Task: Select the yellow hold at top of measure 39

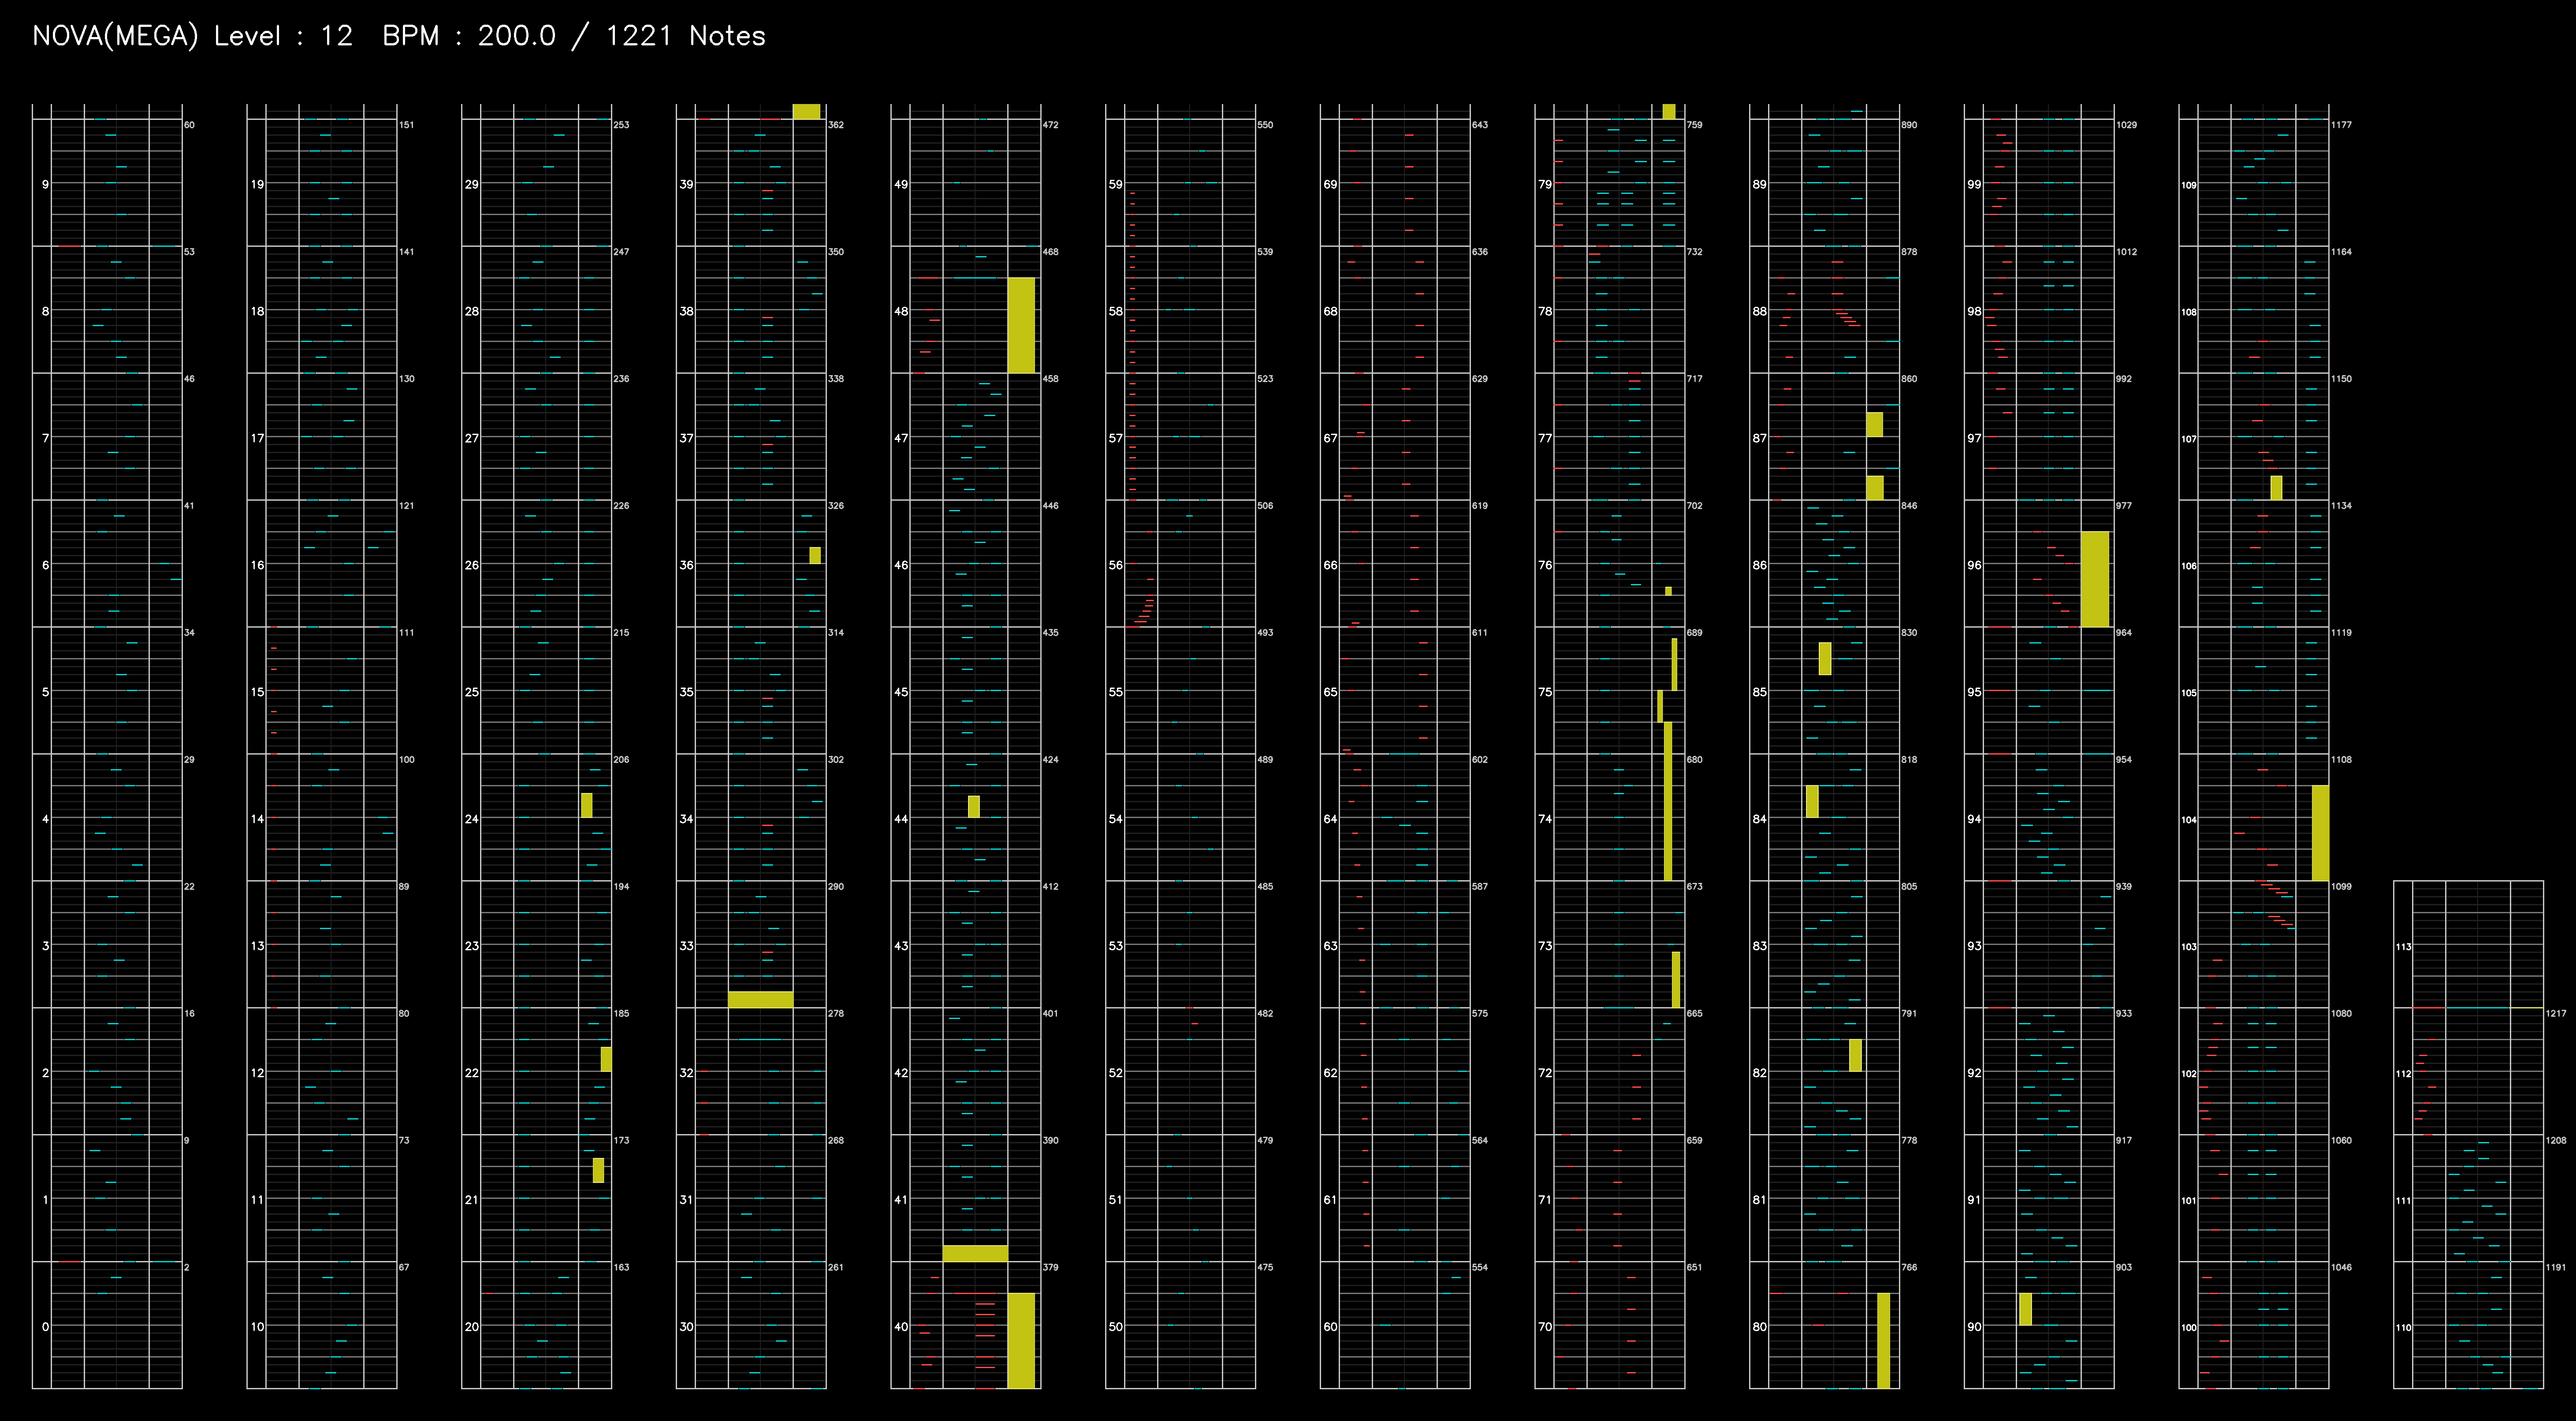Action: (806, 111)
